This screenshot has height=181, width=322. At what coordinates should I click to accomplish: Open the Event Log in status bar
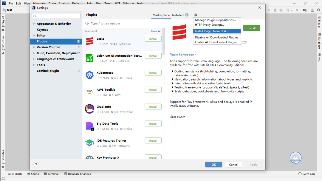click(x=306, y=174)
